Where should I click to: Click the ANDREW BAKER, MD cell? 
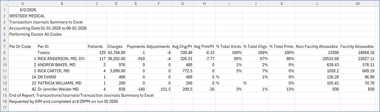click(x=62, y=65)
